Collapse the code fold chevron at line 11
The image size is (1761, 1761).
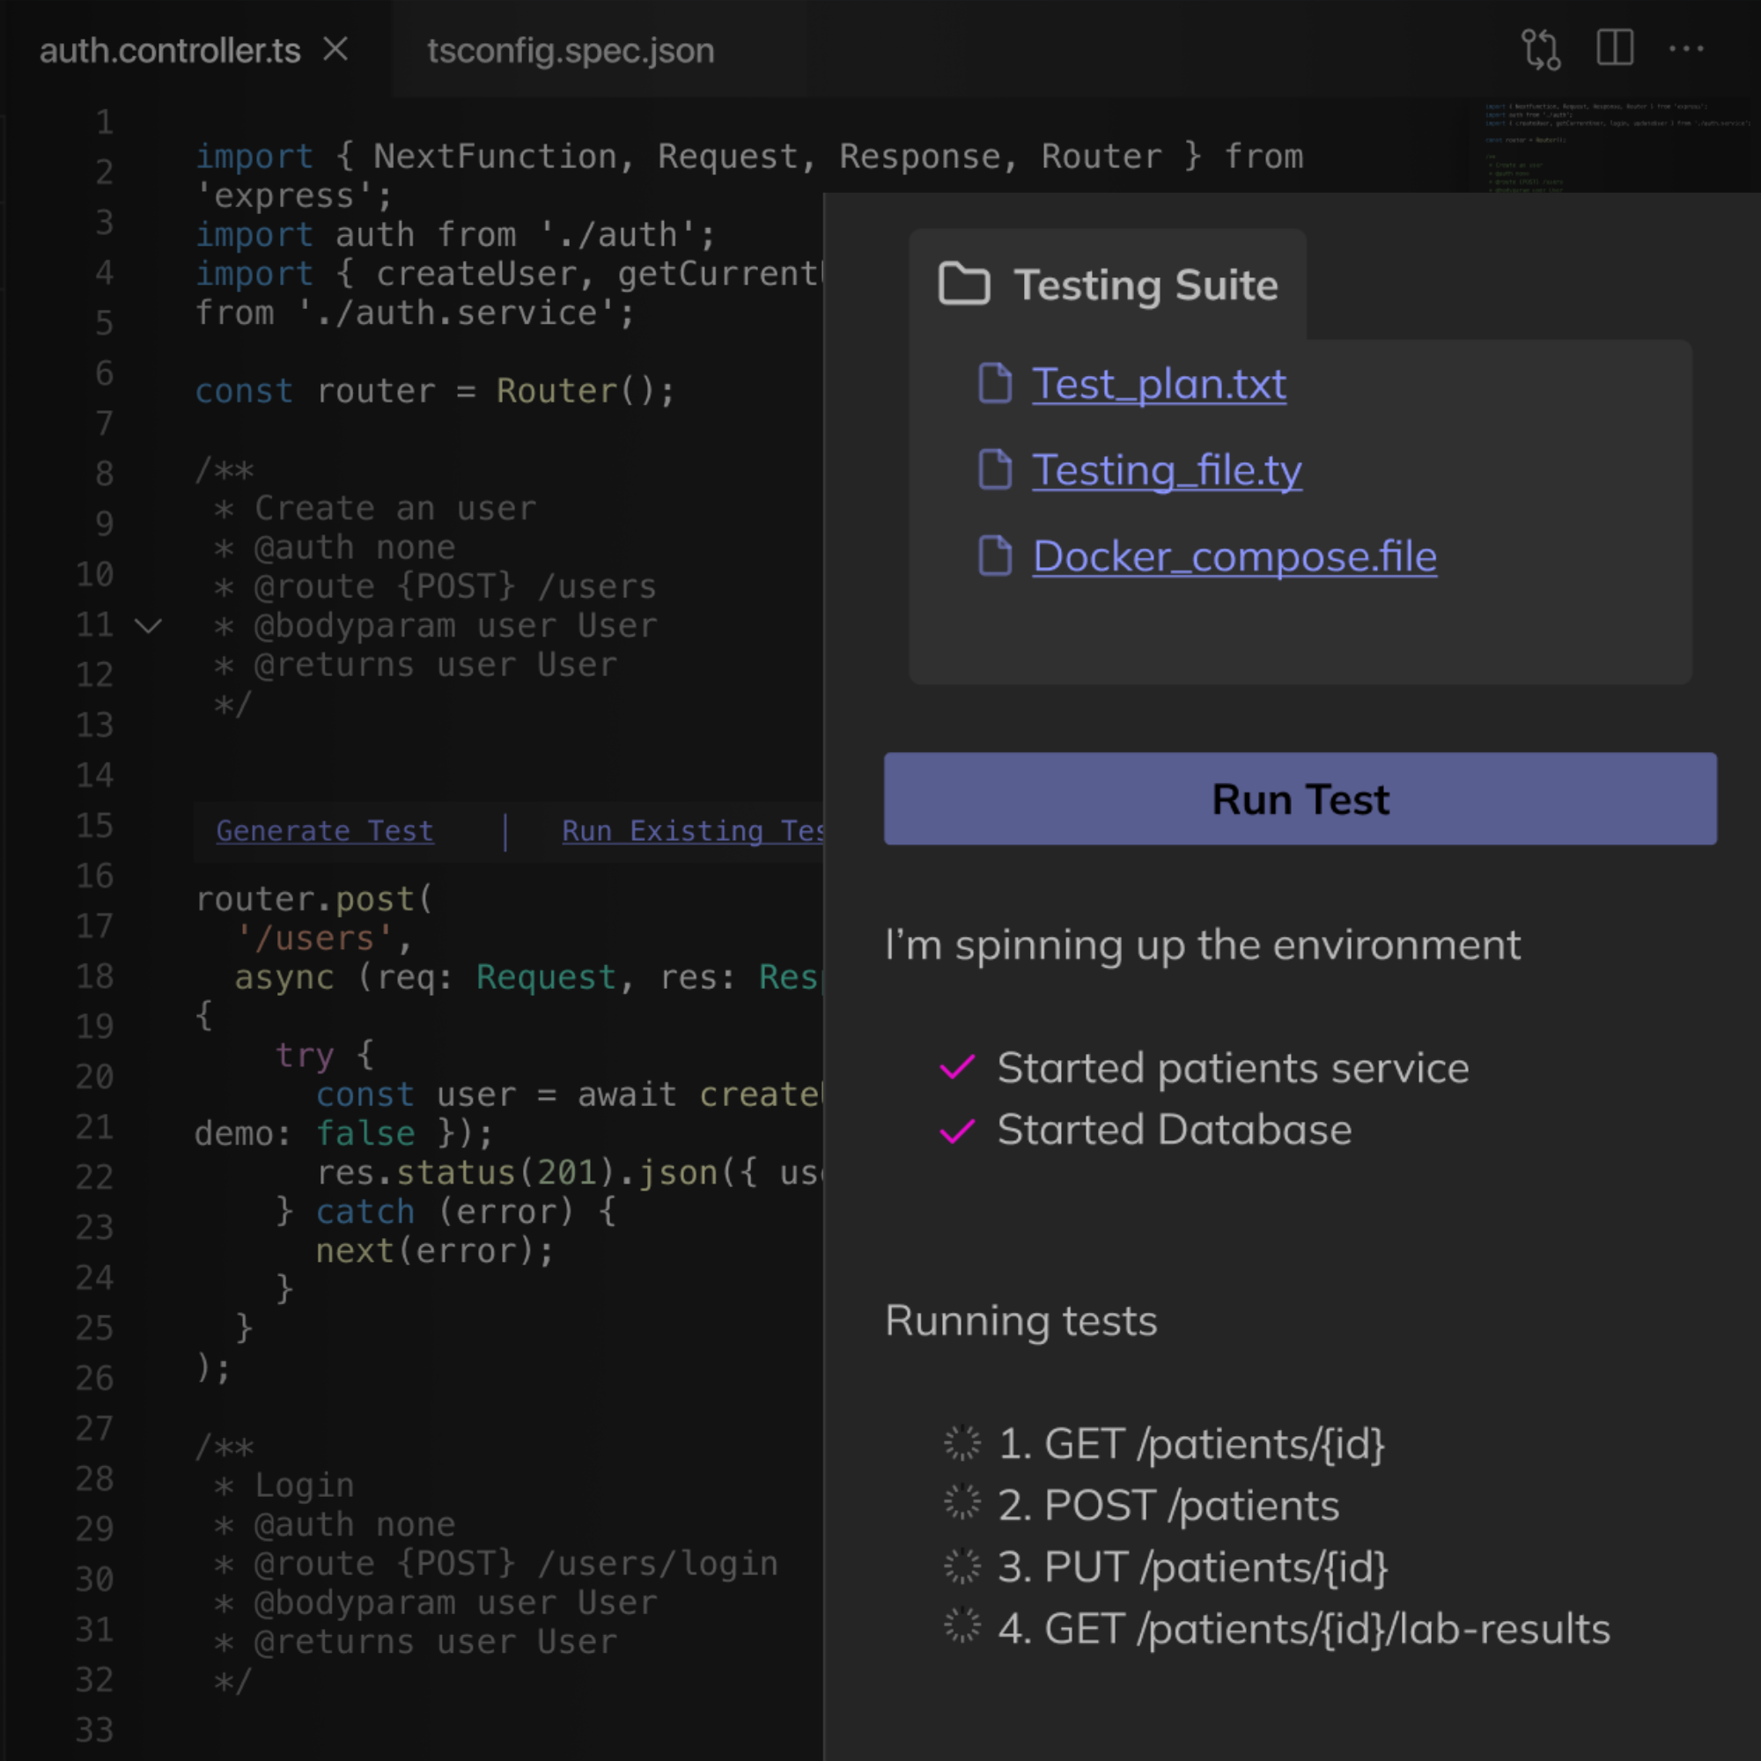pyautogui.click(x=148, y=625)
